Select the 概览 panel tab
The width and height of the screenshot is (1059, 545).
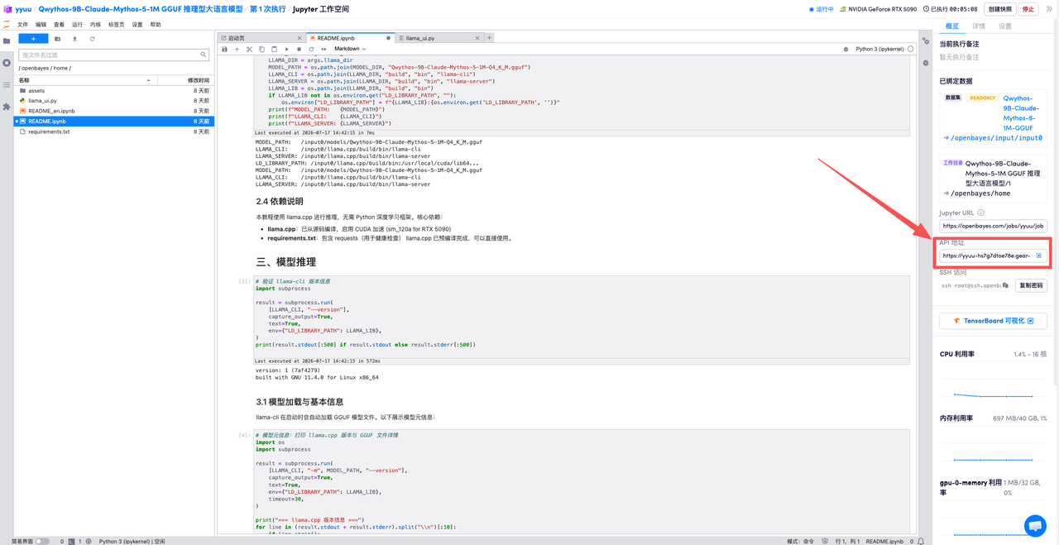[x=952, y=26]
